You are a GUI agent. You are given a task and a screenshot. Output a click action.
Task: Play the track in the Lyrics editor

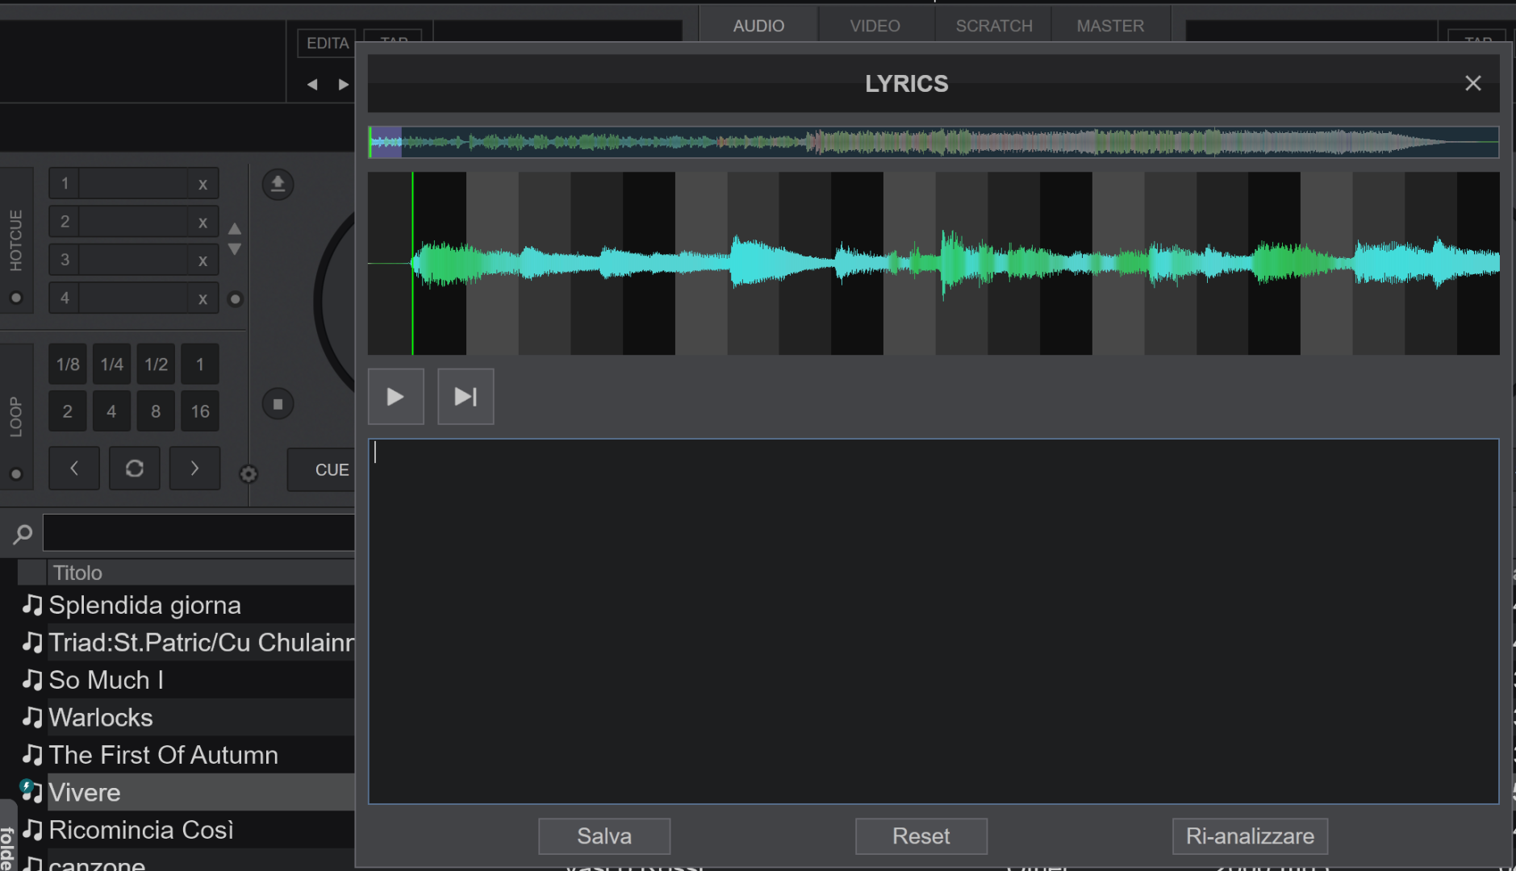[395, 397]
